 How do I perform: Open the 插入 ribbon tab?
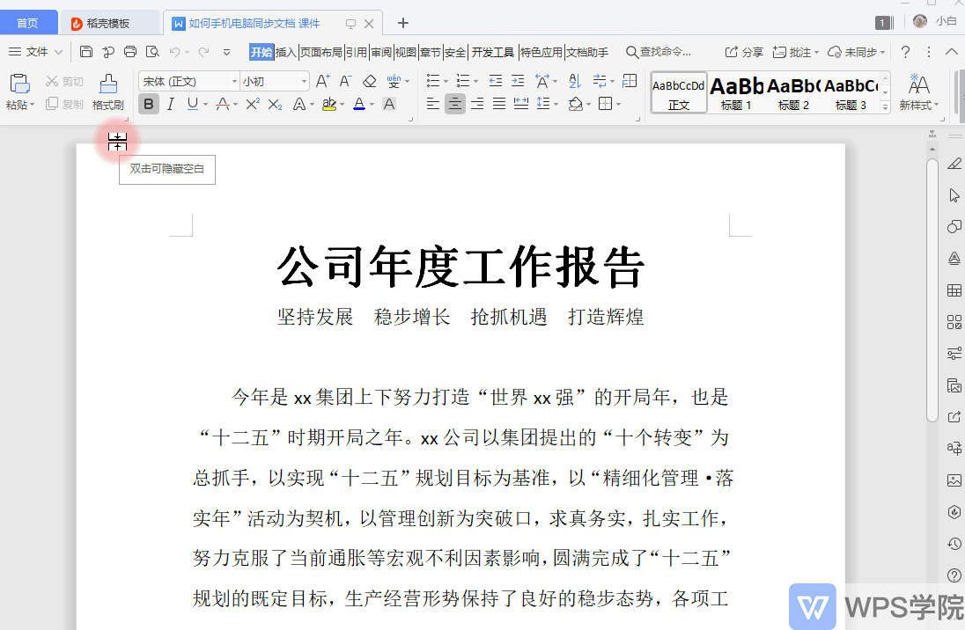coord(285,52)
